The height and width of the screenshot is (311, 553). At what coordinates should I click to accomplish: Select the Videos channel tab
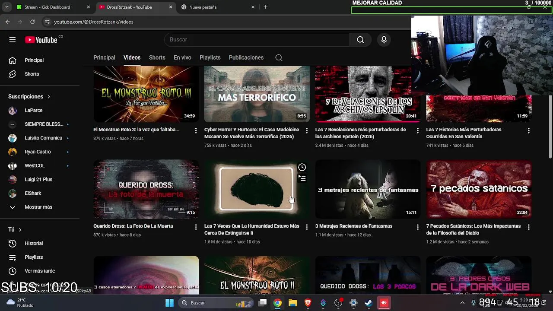tap(132, 58)
